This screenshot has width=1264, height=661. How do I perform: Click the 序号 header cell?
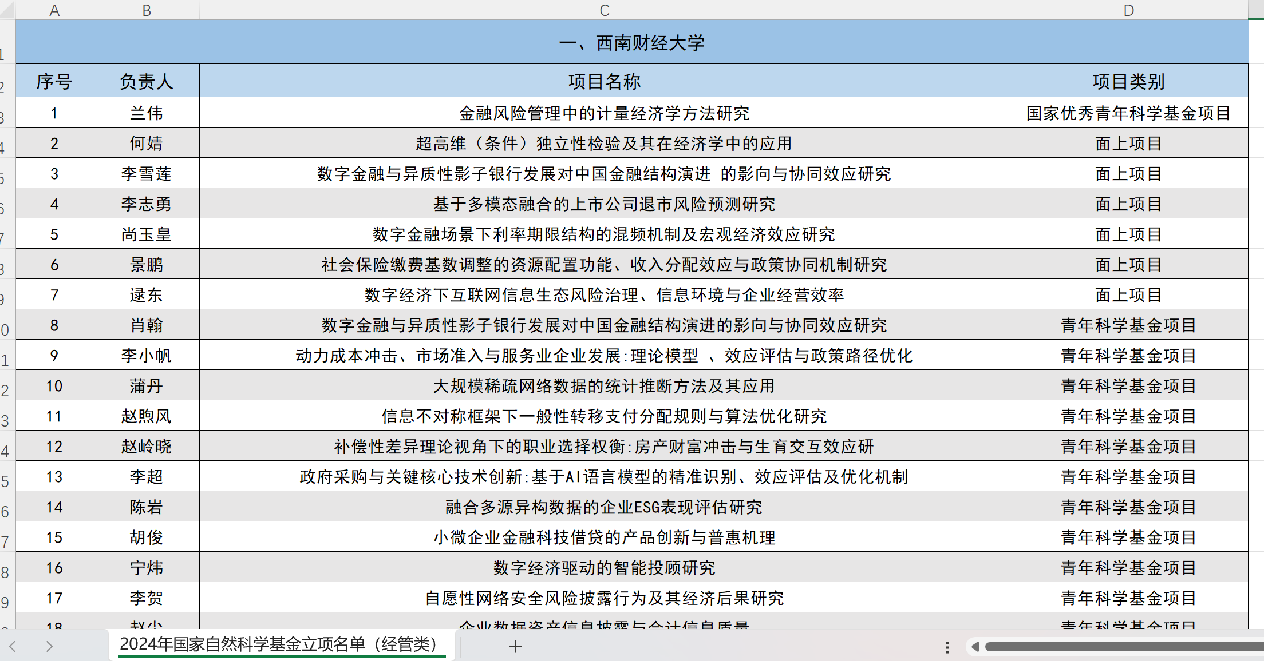(54, 82)
